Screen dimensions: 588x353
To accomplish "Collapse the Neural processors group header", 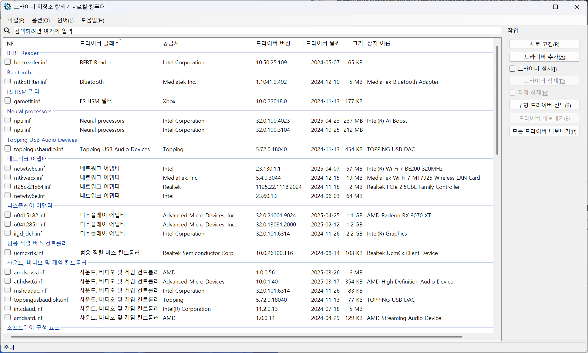I will (x=29, y=111).
